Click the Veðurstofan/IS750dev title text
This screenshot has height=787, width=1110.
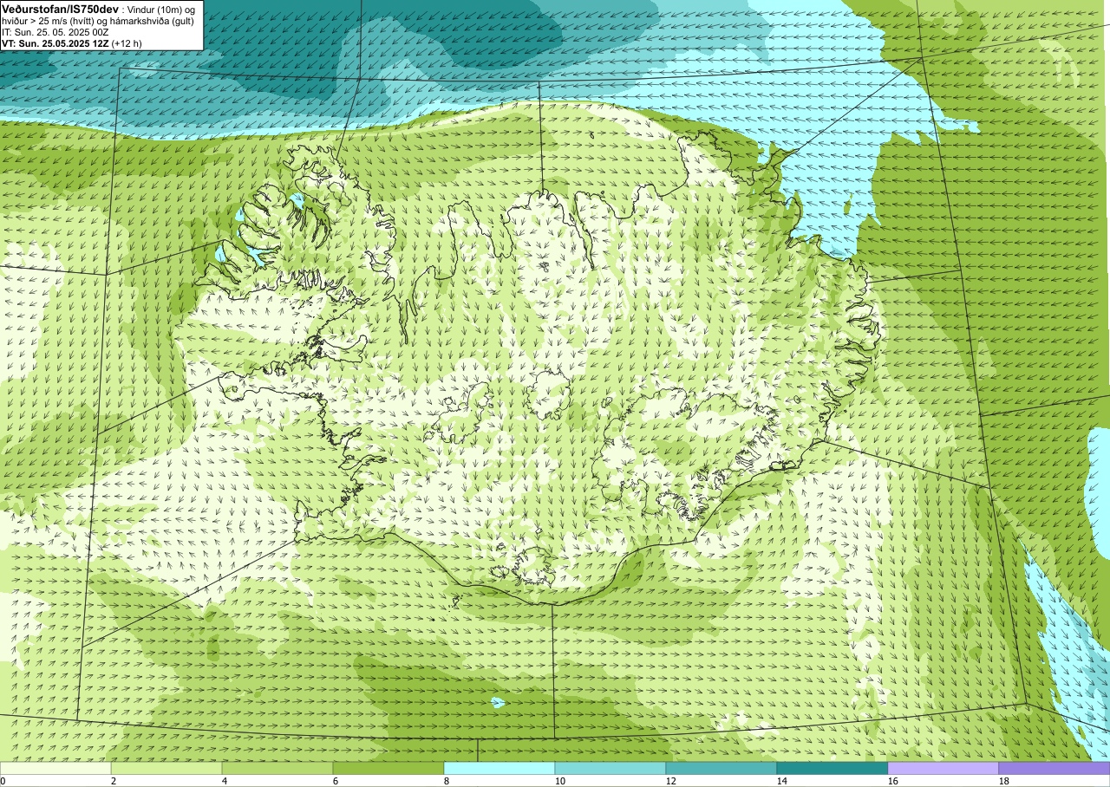point(61,8)
